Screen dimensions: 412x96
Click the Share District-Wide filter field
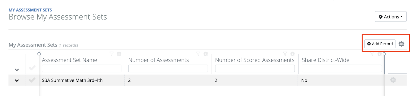click(x=342, y=69)
